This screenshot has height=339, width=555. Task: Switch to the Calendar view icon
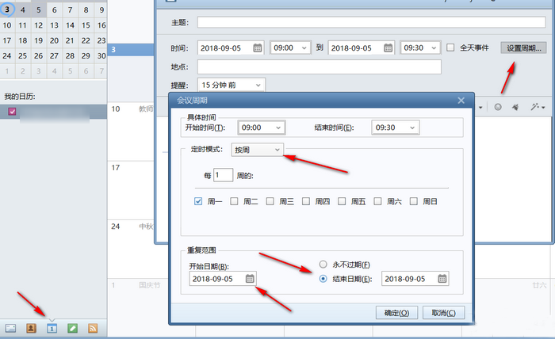[x=52, y=327]
